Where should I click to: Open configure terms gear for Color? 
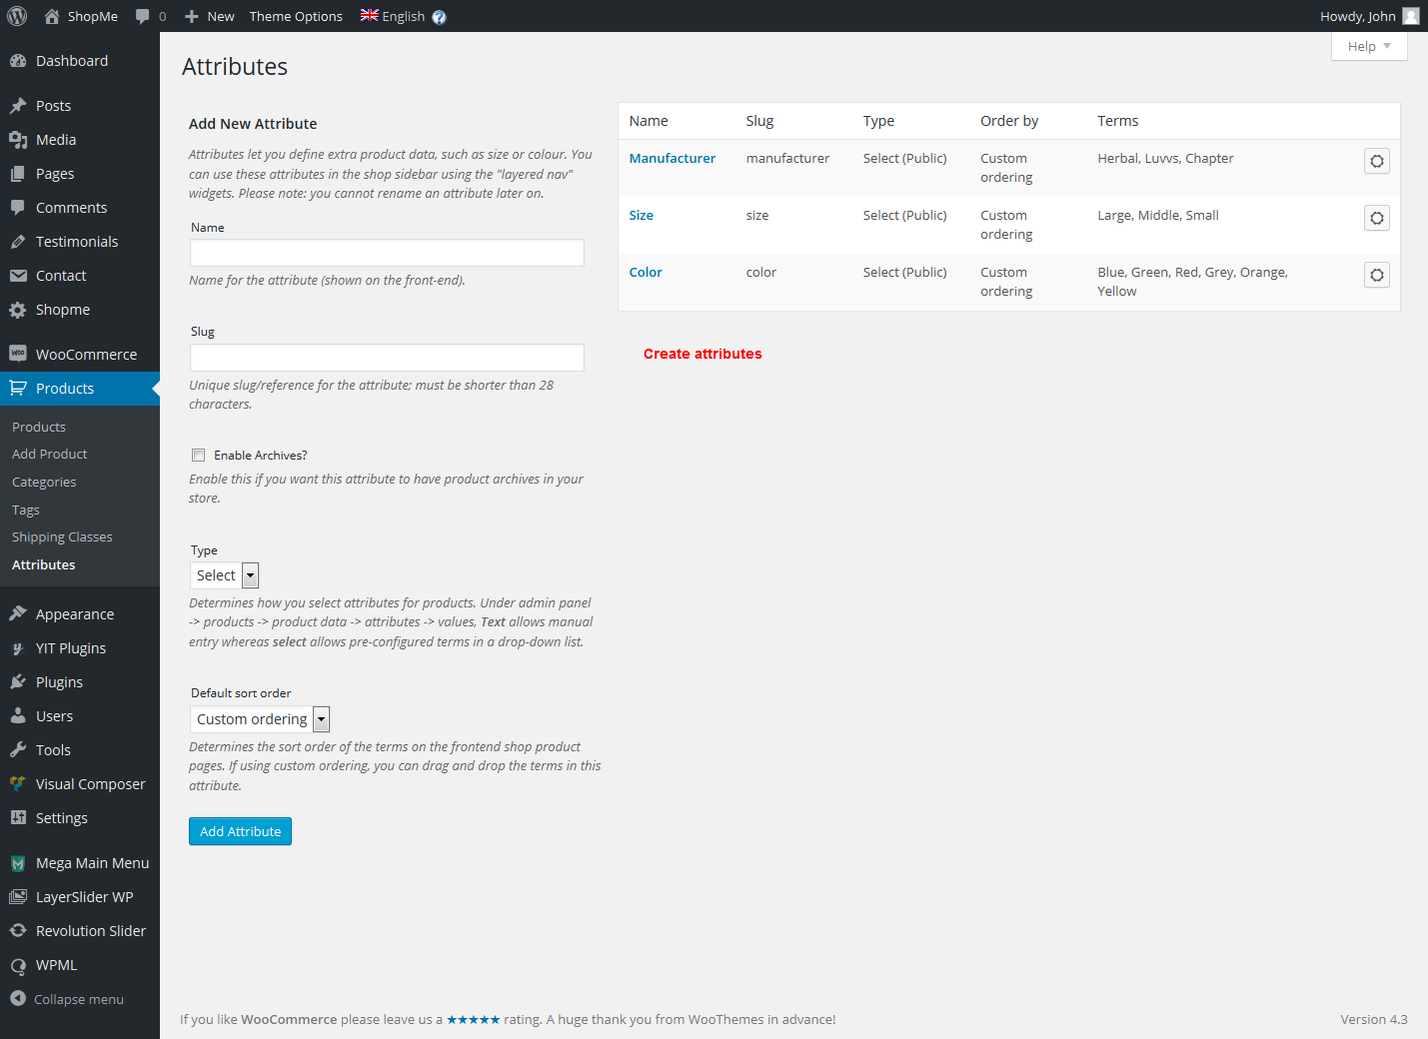pos(1376,275)
